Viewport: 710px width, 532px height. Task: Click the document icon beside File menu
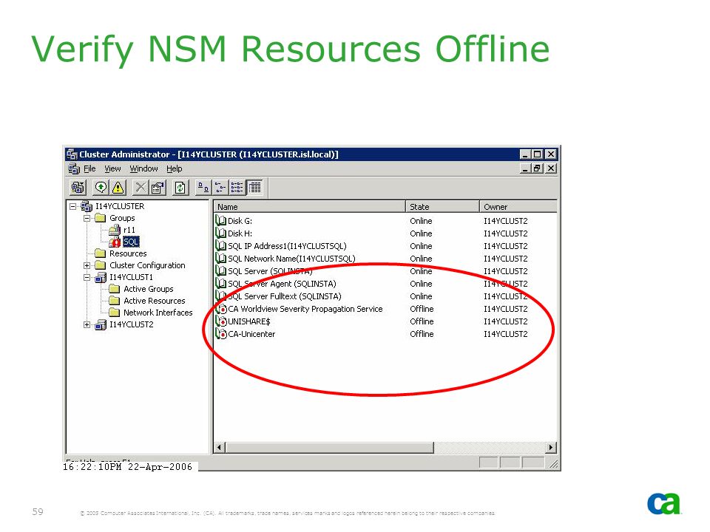coord(74,168)
